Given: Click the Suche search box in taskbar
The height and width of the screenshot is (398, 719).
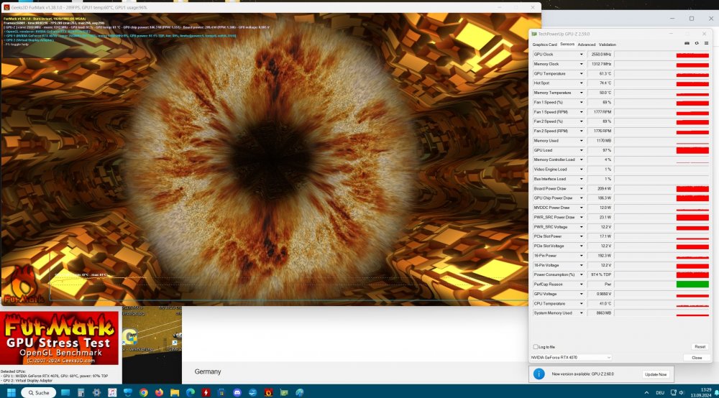Looking at the screenshot, I should click(39, 392).
